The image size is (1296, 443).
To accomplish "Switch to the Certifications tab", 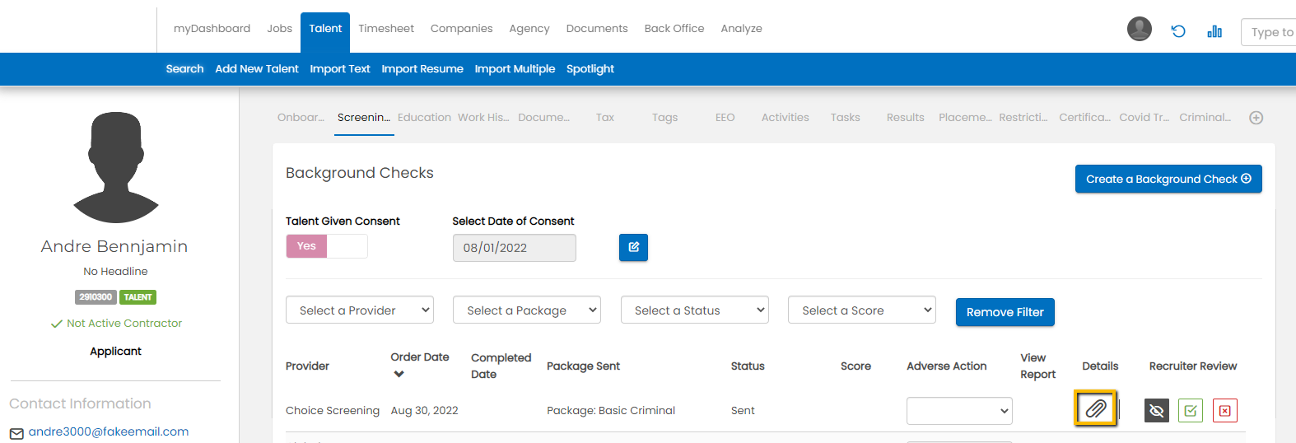I will coord(1085,118).
